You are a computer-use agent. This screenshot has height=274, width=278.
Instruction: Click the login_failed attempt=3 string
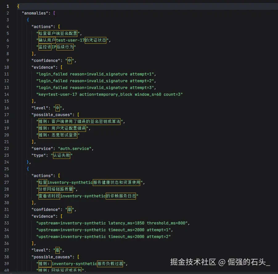(95, 88)
